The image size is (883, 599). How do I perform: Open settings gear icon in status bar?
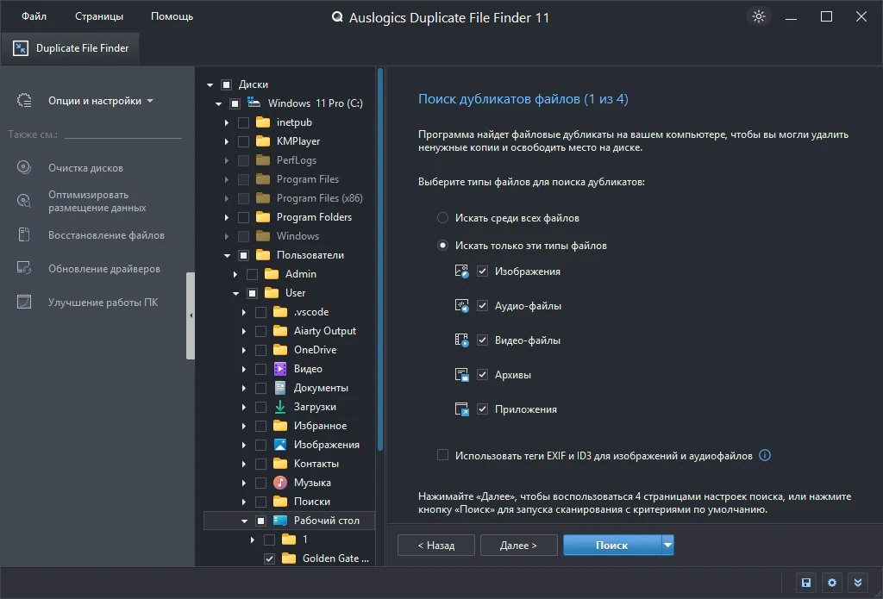pyautogui.click(x=832, y=583)
